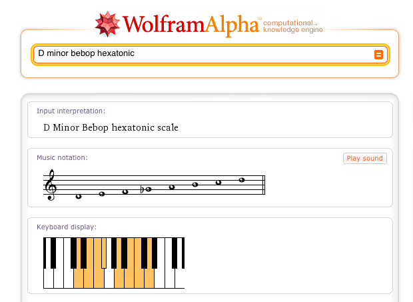This screenshot has height=302, width=413.
Task: Click the Input interpretation label
Action: coord(71,111)
